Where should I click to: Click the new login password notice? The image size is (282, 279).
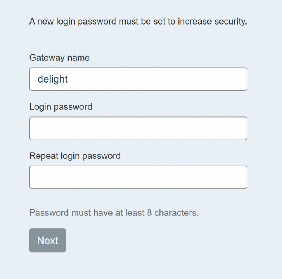click(x=138, y=22)
